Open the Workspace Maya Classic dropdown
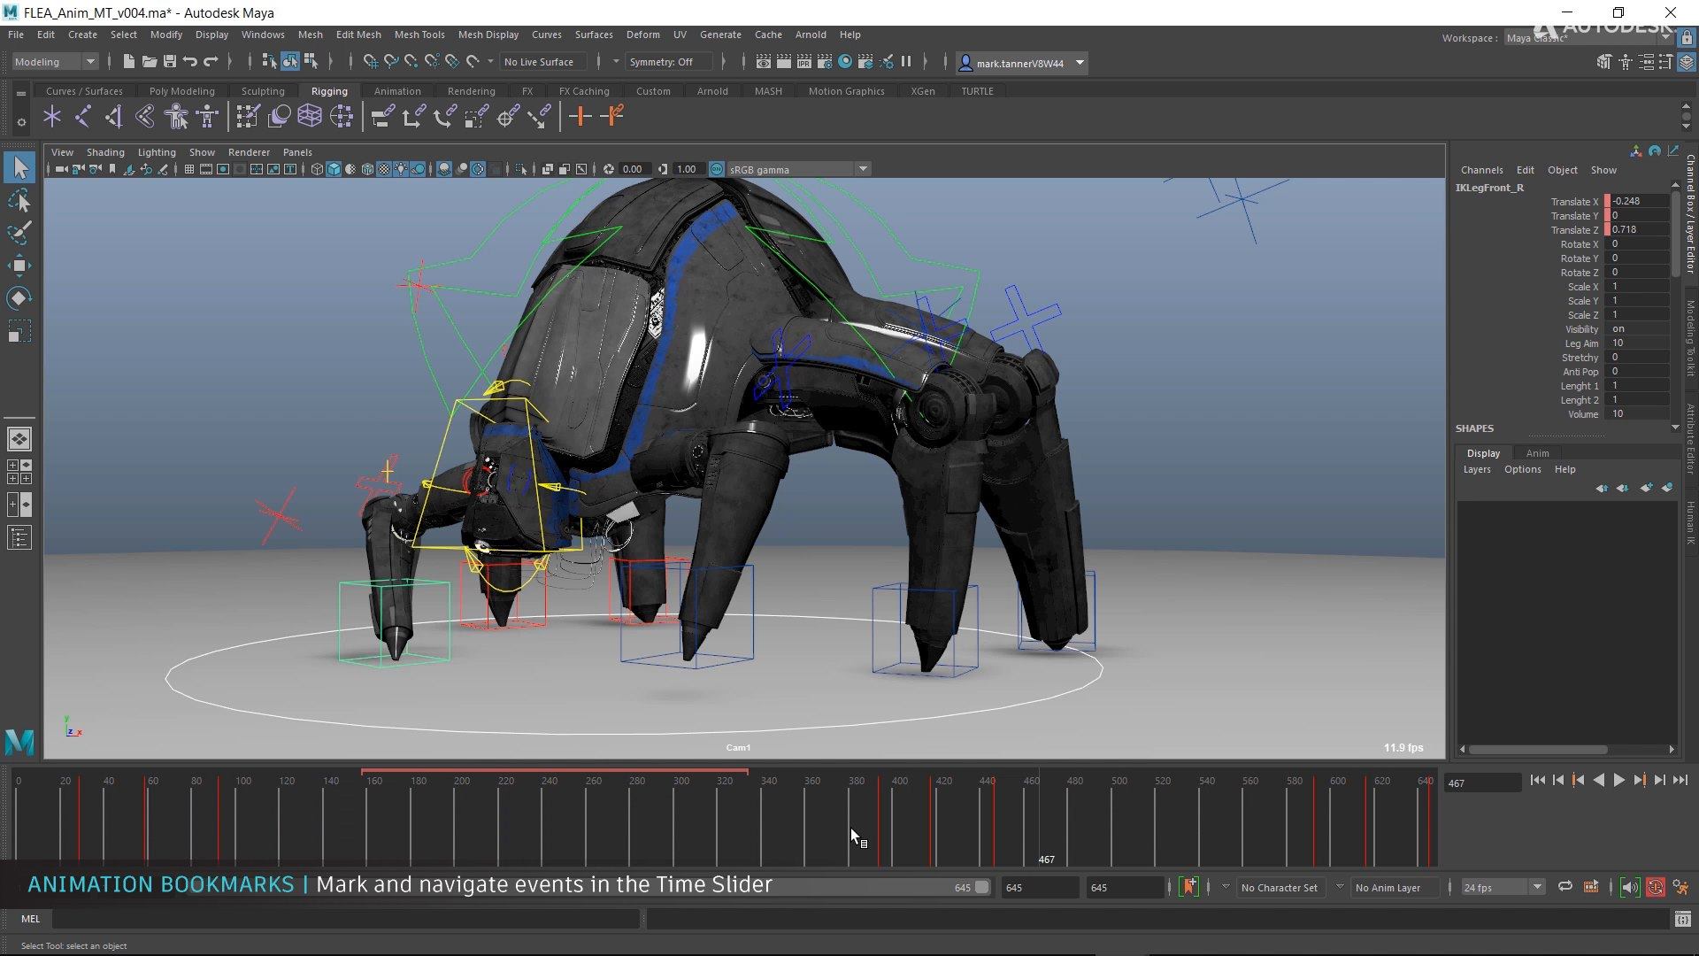The image size is (1699, 956). 1588,38
